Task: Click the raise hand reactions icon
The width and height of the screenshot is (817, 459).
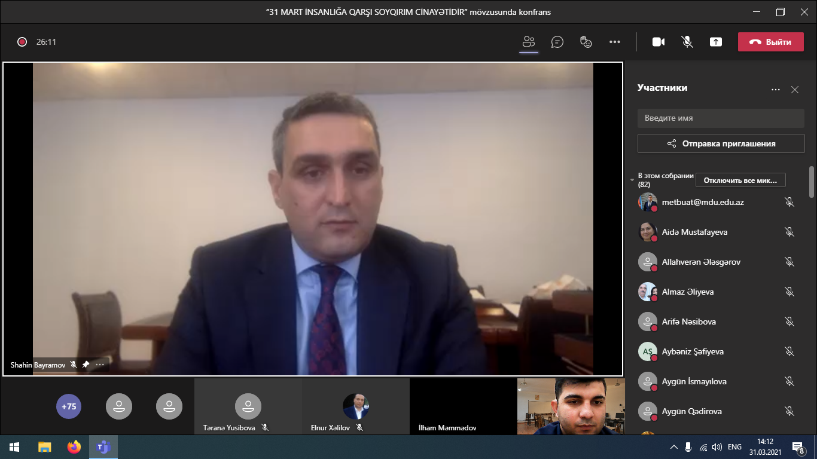Action: click(586, 42)
